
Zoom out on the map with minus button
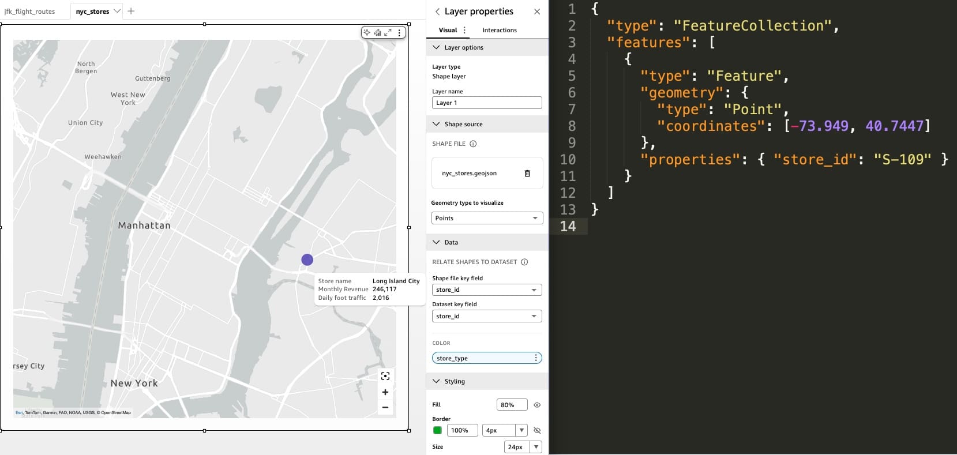pyautogui.click(x=385, y=407)
